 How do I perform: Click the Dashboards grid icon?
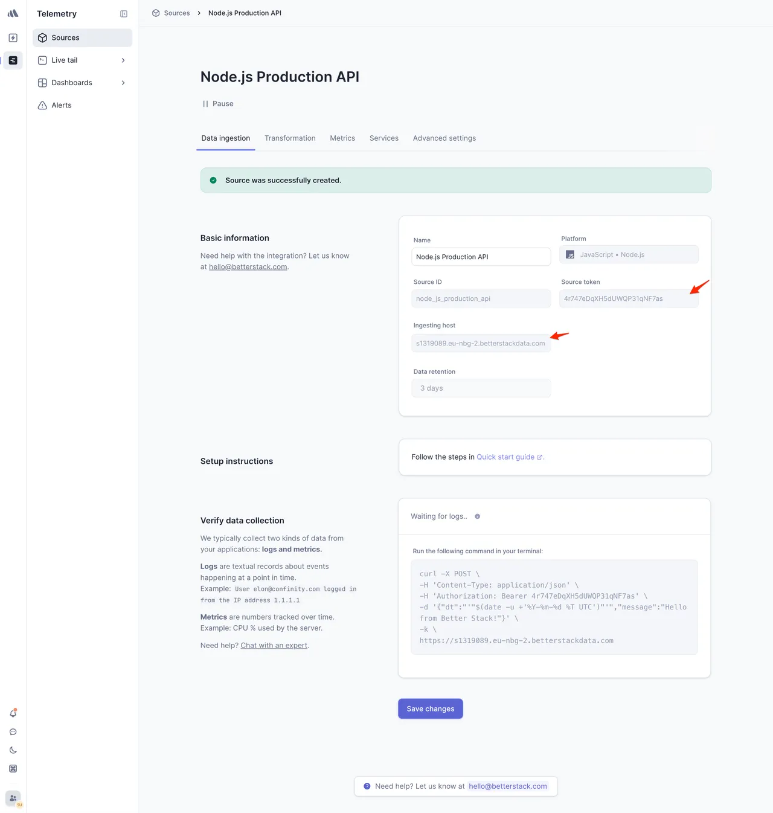point(42,83)
